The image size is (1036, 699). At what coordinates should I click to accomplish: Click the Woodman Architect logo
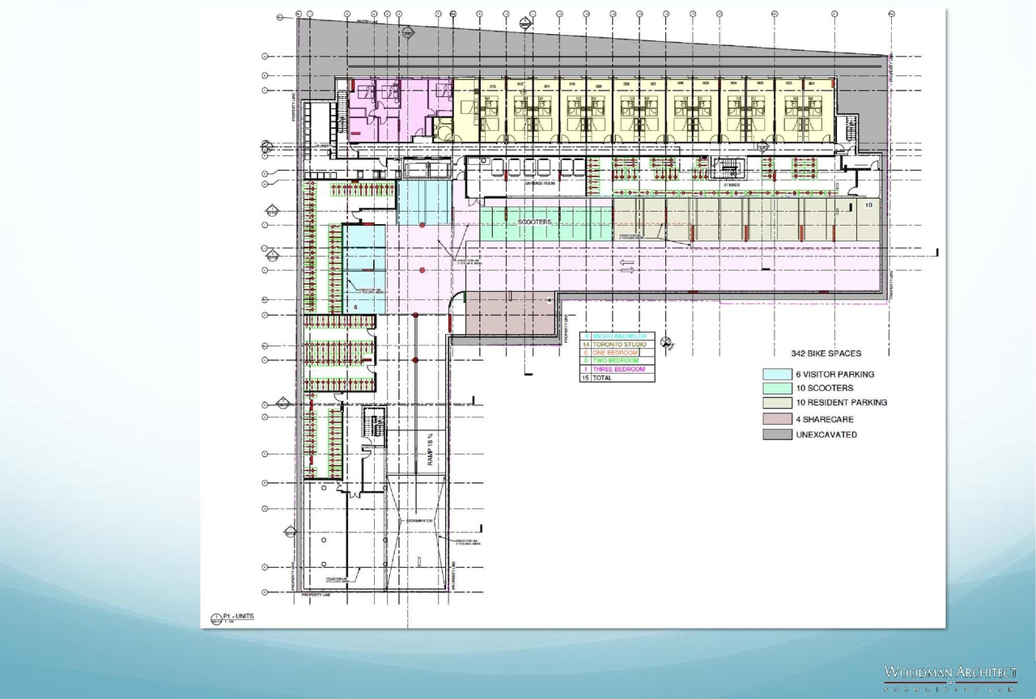(x=951, y=678)
